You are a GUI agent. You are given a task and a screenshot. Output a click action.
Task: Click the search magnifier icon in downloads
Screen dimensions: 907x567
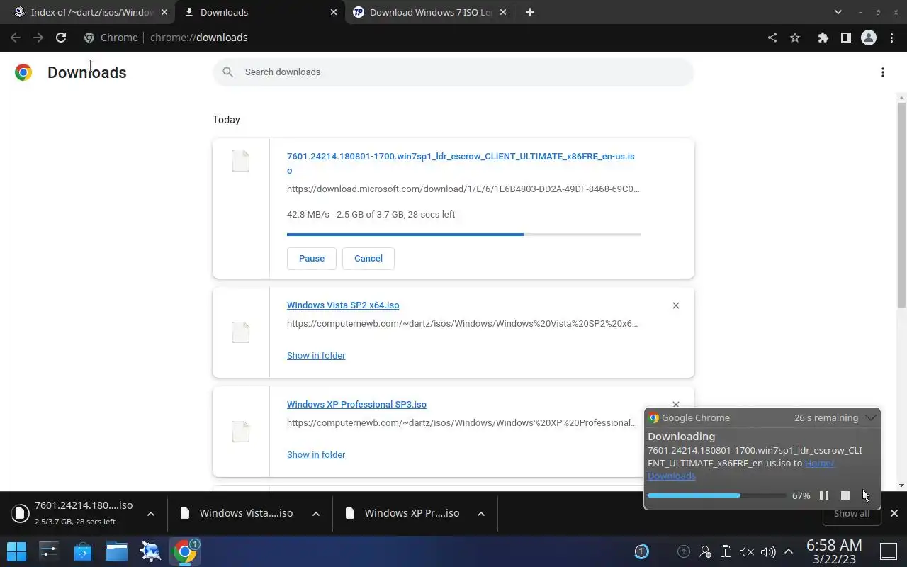[x=227, y=72]
